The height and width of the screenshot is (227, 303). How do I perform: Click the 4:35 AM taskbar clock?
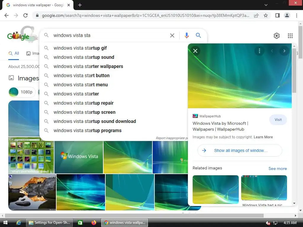290,223
